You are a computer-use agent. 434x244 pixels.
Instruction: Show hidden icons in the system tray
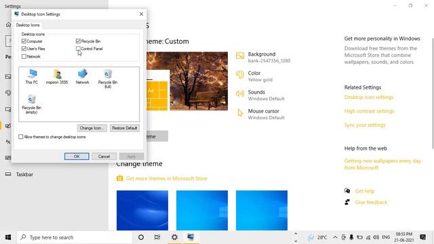(x=335, y=237)
